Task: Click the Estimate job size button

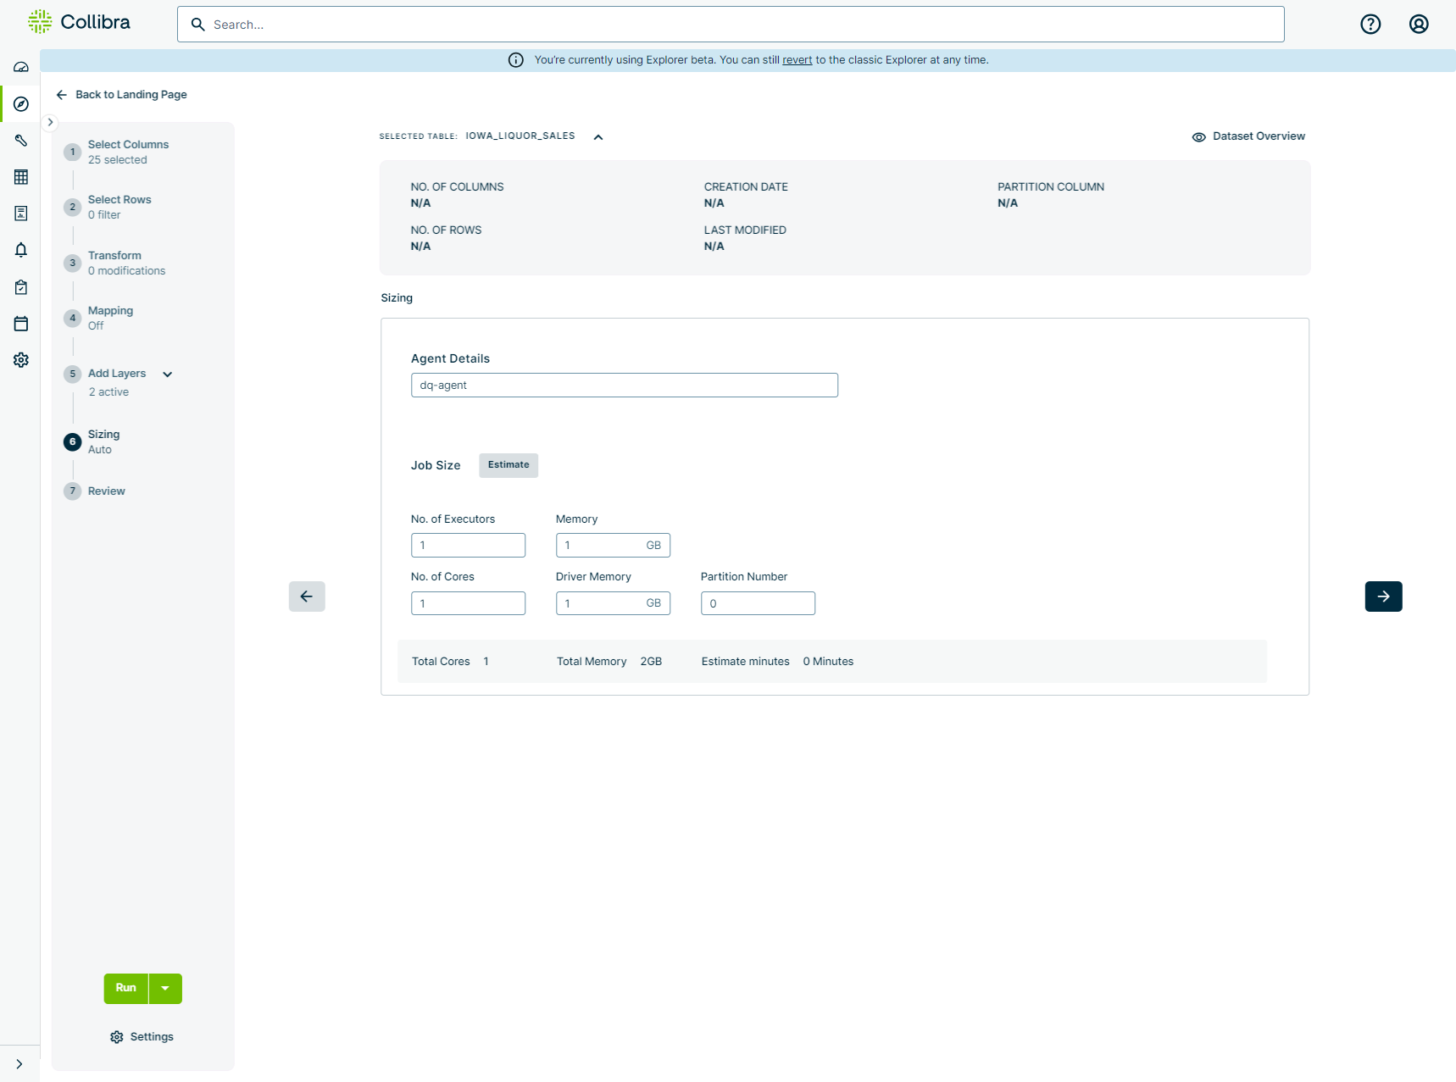Action: coord(508,465)
